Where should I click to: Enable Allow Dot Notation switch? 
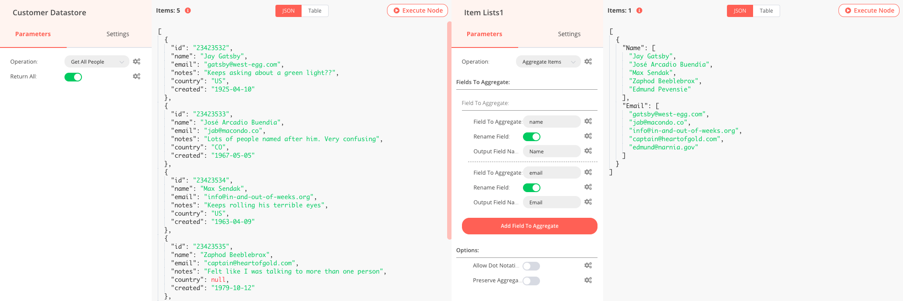pos(531,266)
